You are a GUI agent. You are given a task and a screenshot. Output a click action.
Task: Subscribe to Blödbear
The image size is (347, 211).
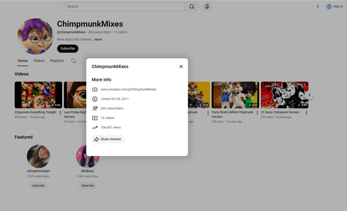tap(88, 186)
